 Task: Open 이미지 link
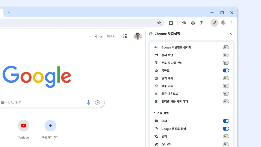pos(111,36)
